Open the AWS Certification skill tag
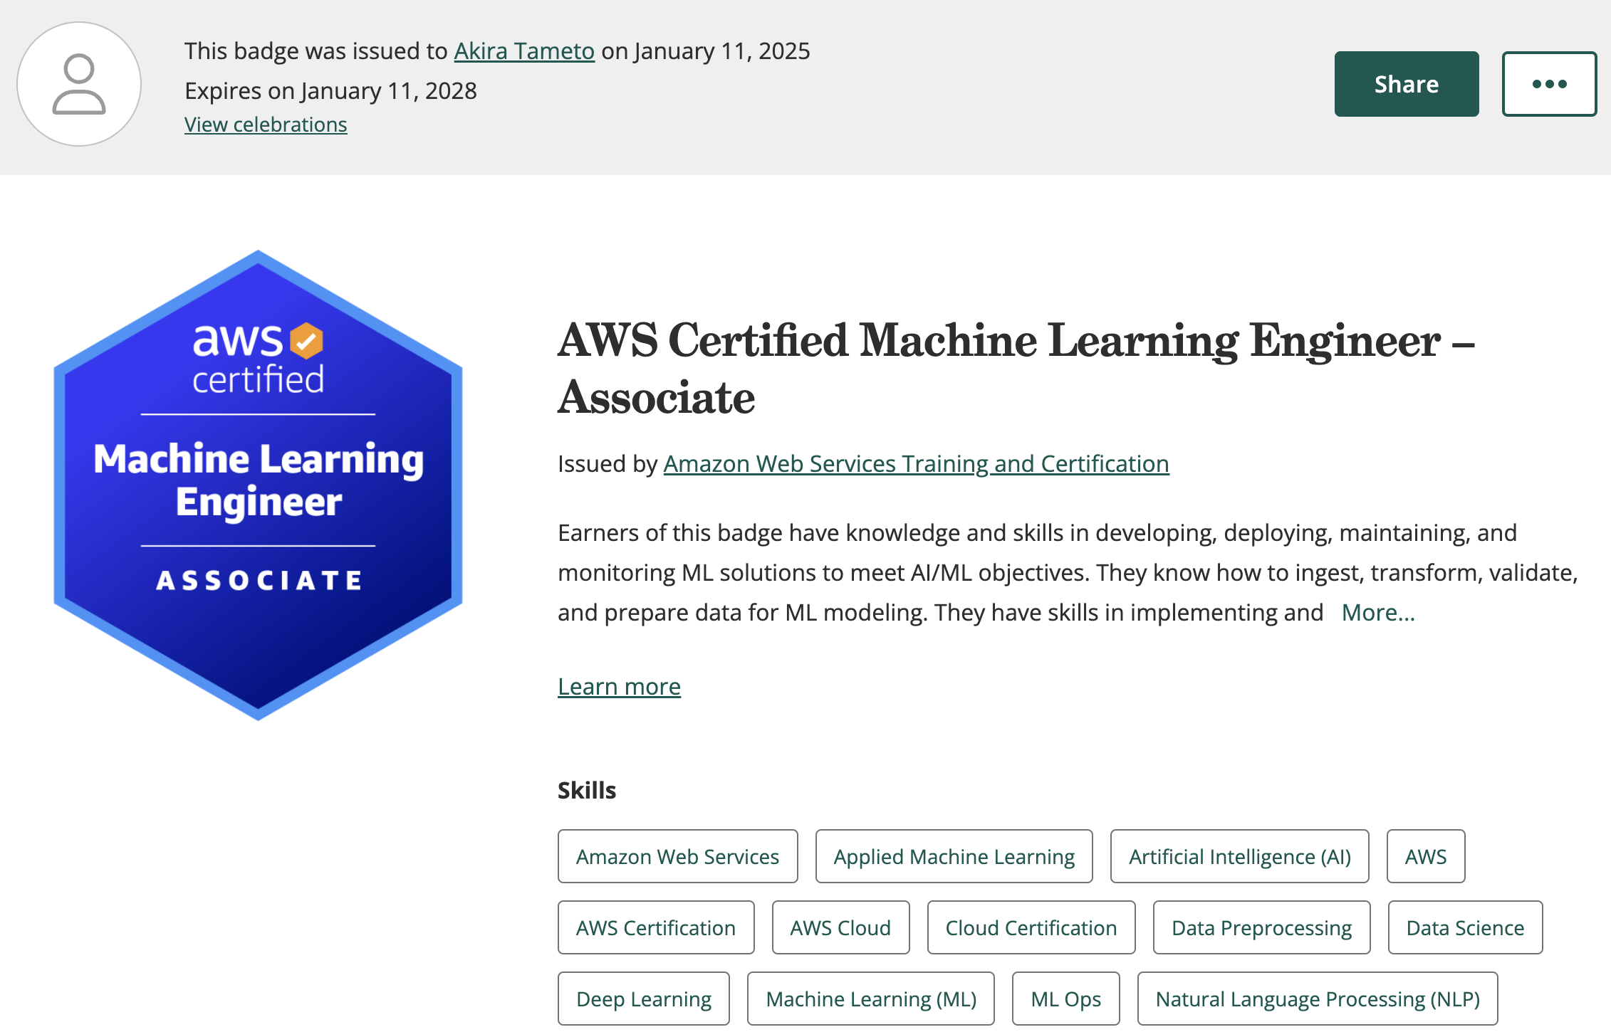The height and width of the screenshot is (1032, 1611). pyautogui.click(x=655, y=927)
